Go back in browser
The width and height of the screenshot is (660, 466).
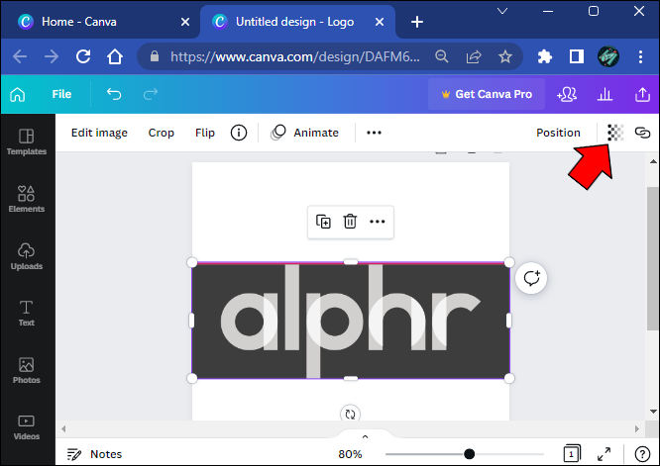tap(20, 56)
